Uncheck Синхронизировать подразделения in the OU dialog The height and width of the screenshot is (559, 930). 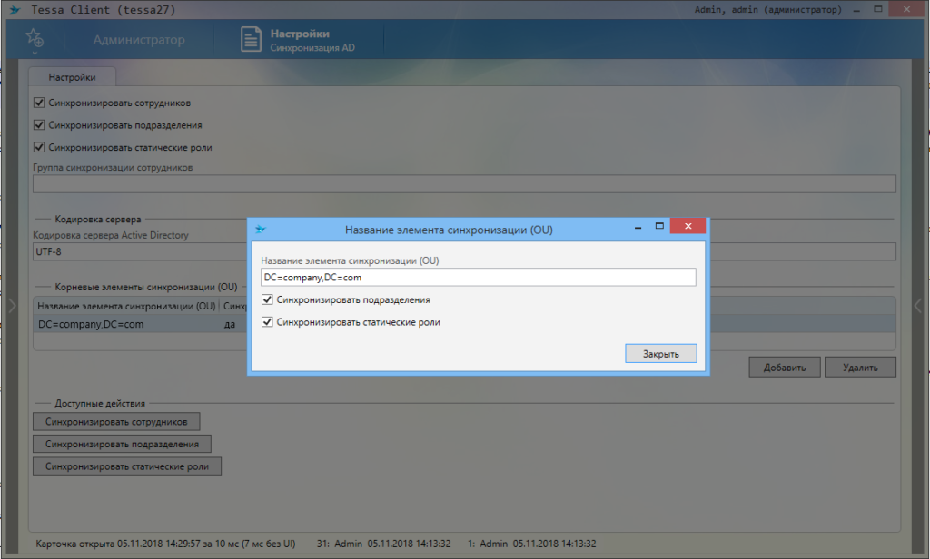[x=267, y=299]
